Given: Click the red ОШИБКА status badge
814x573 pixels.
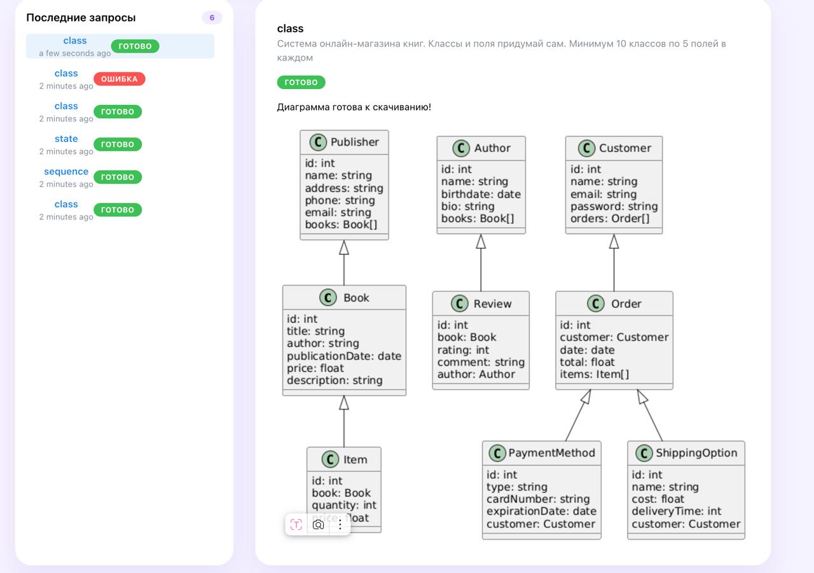Looking at the screenshot, I should pyautogui.click(x=120, y=79).
